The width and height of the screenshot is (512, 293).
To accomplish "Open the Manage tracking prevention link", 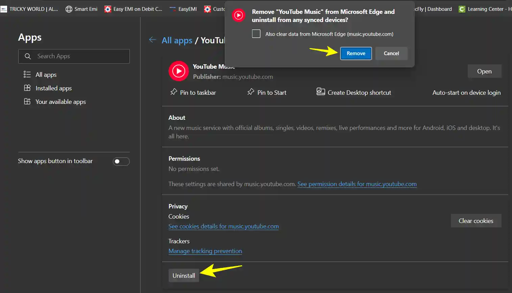I will (205, 251).
